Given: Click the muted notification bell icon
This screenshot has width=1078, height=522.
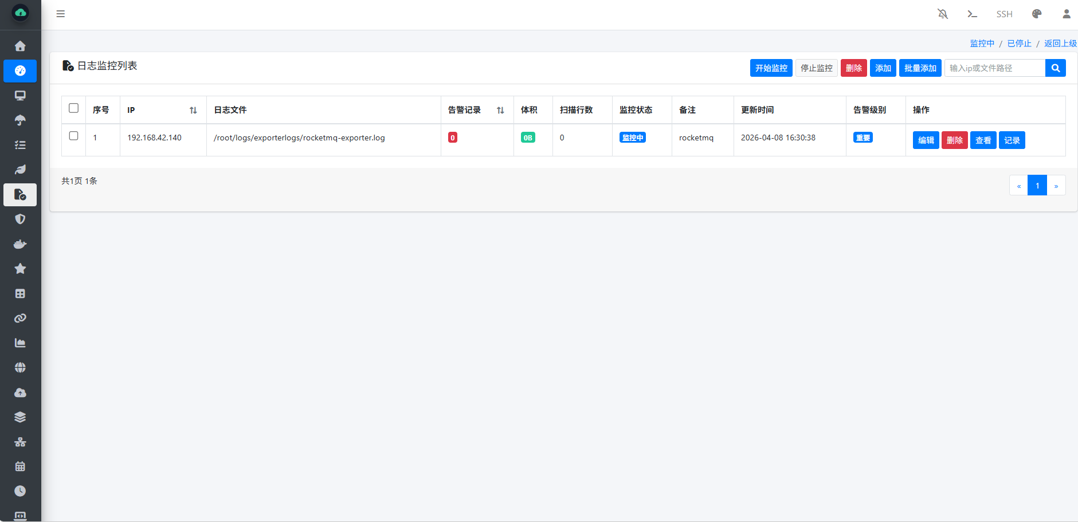Looking at the screenshot, I should coord(943,14).
